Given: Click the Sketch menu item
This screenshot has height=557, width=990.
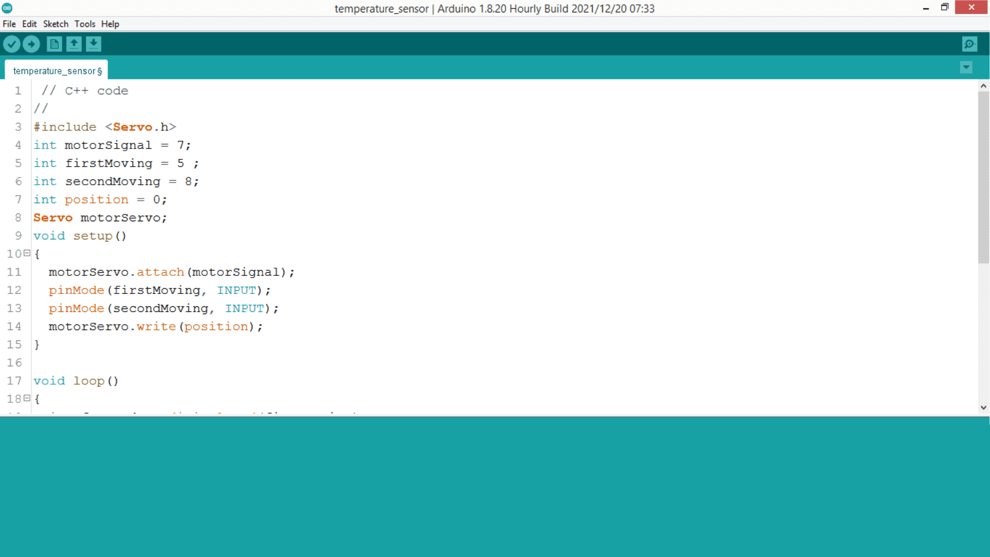Looking at the screenshot, I should 55,24.
